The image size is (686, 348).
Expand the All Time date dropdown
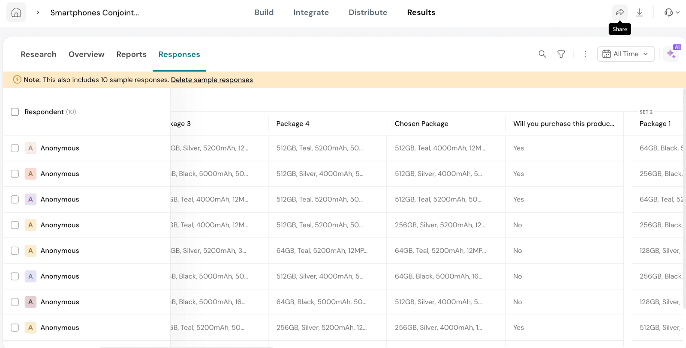point(626,54)
